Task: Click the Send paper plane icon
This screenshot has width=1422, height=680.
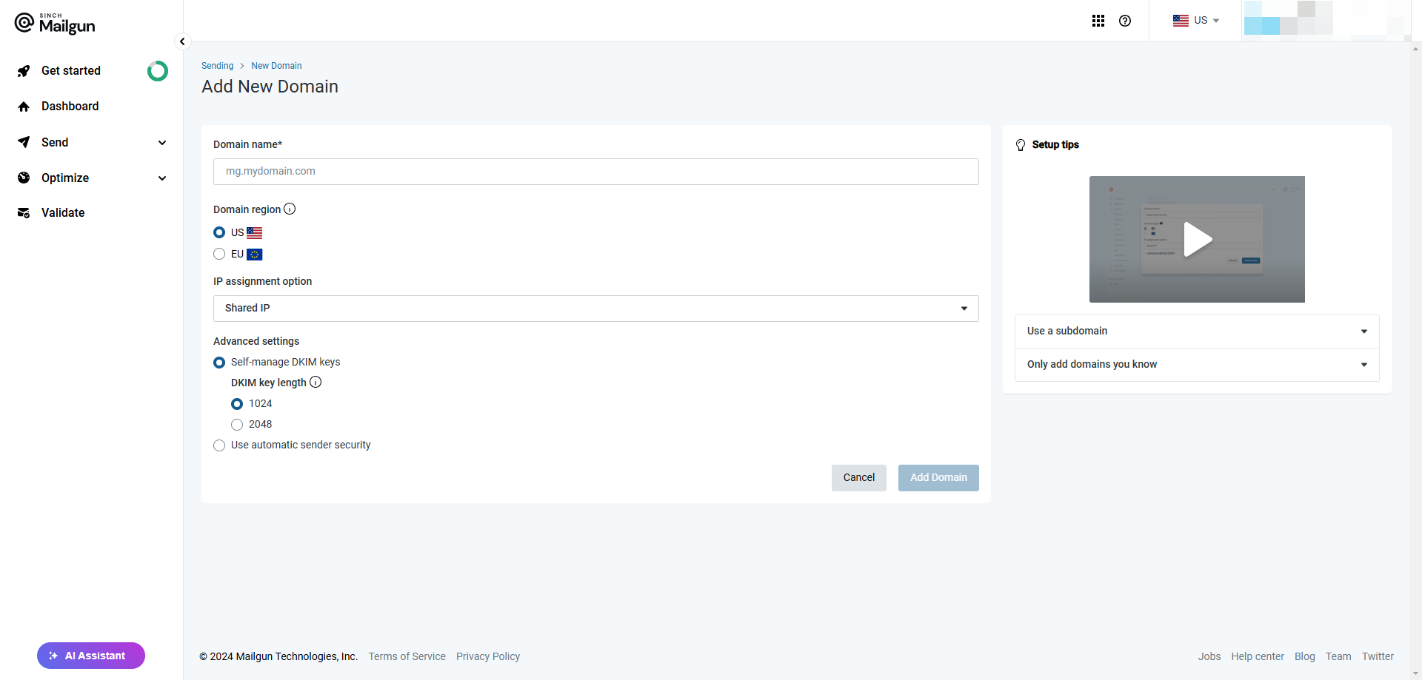Action: point(24,142)
